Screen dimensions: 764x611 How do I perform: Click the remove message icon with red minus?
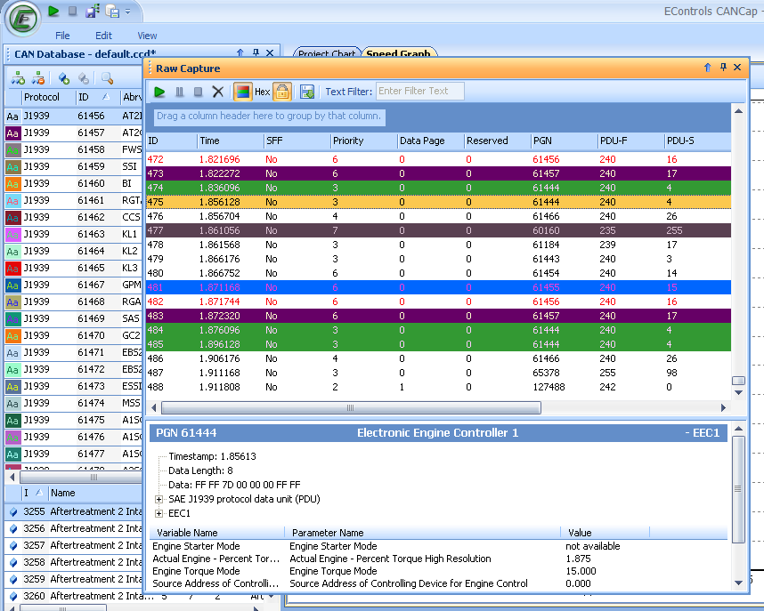point(38,77)
